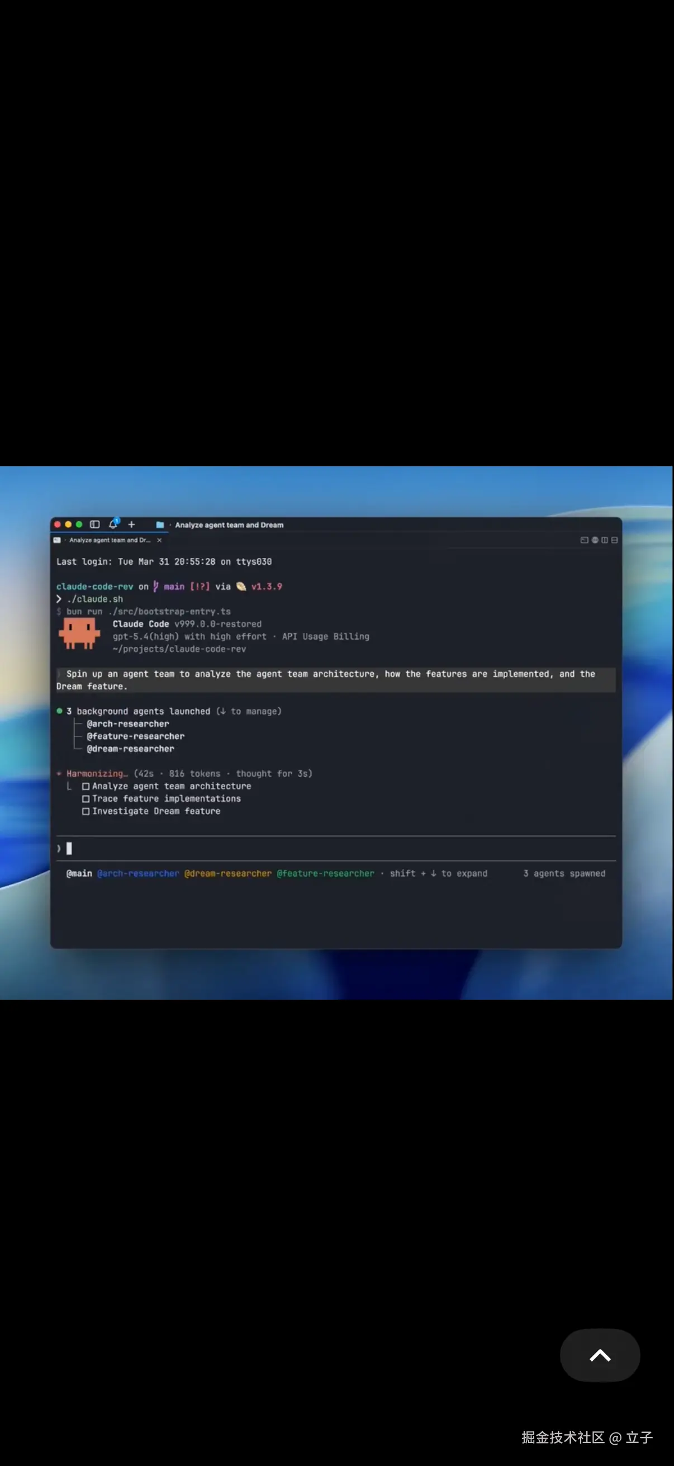Click the 'Last login: Tue Mar 31' line
Viewport: 674px width, 1466px height.
164,562
